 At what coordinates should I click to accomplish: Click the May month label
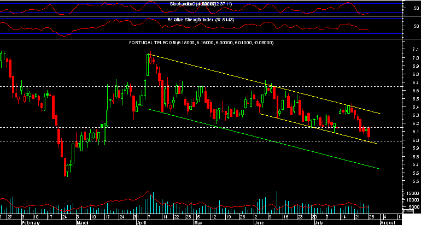click(198, 223)
